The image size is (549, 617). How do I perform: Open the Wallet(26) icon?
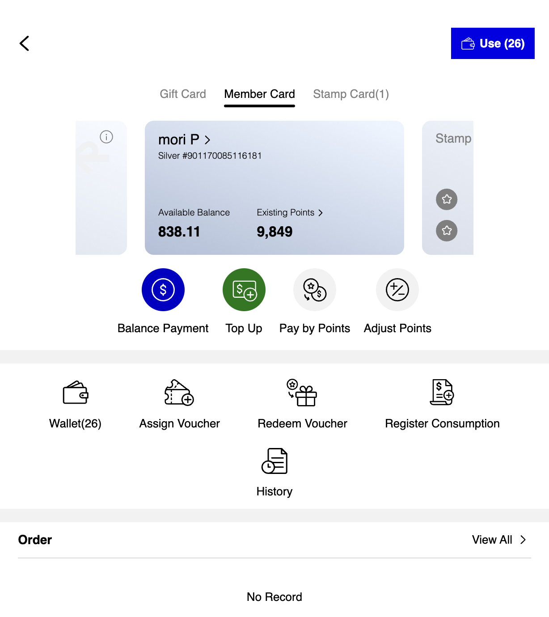coord(76,393)
